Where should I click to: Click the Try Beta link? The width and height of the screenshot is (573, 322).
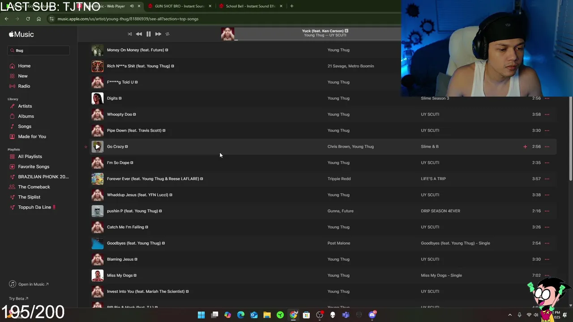point(18,299)
